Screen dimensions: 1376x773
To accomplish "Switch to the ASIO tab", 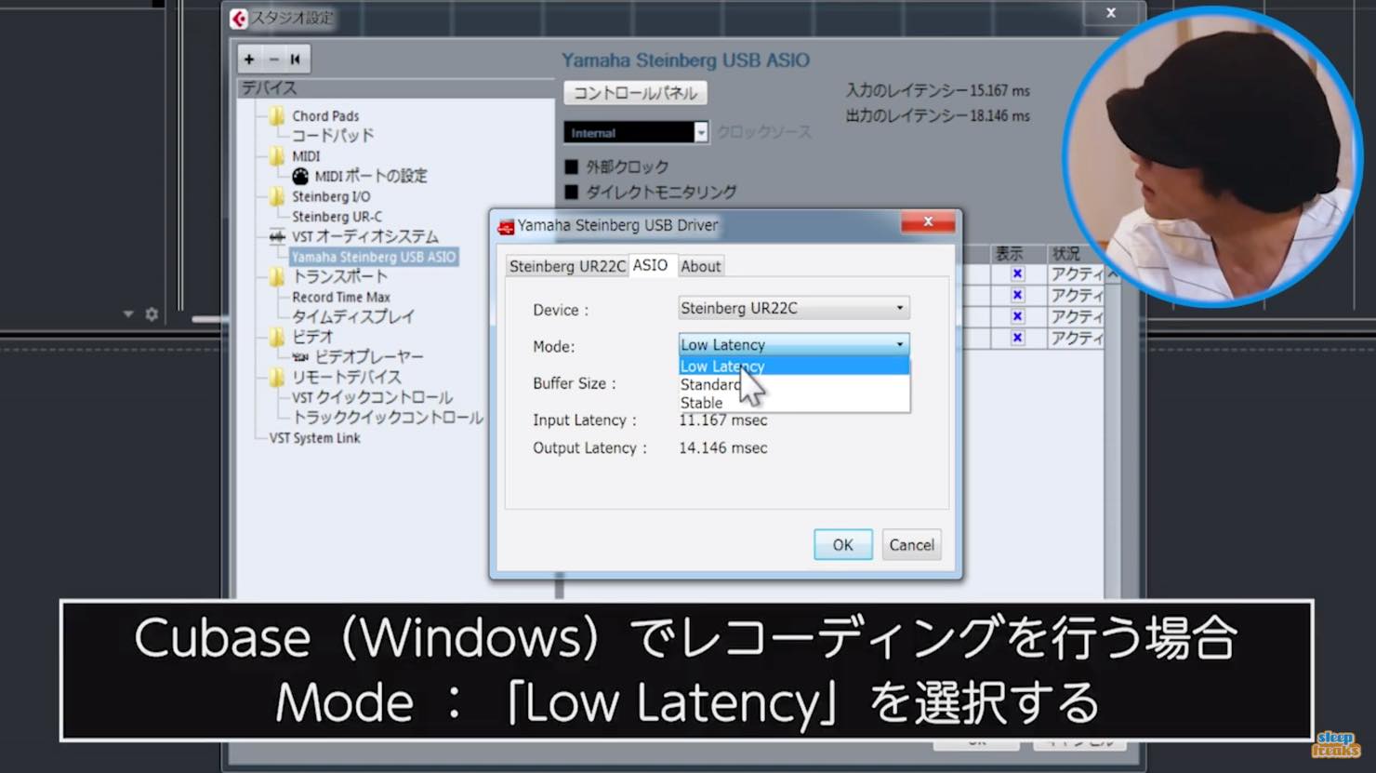I will (x=650, y=265).
